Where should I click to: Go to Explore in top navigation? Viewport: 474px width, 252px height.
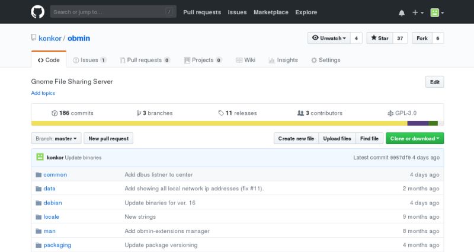pyautogui.click(x=306, y=12)
